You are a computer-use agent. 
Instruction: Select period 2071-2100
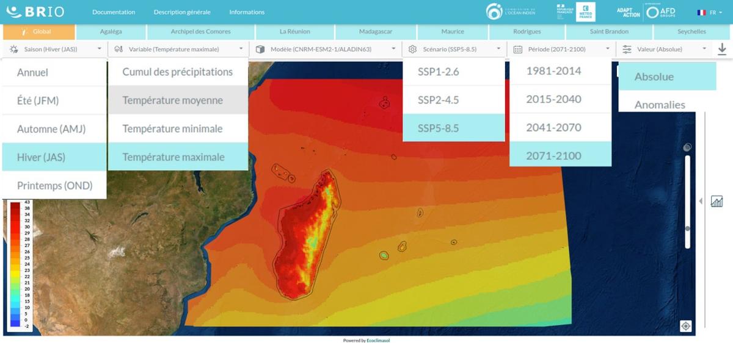coord(561,155)
